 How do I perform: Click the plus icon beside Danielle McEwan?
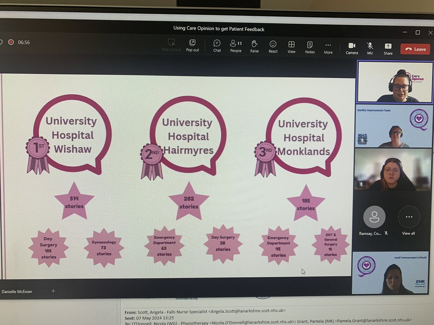53,291
